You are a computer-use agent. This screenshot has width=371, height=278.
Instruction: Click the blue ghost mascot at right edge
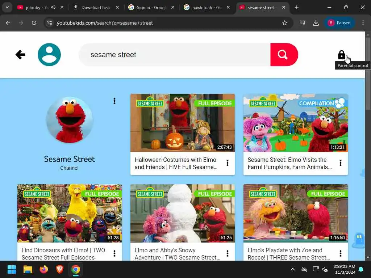[359, 240]
